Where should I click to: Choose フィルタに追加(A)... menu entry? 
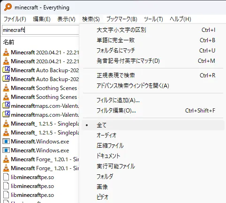coord(153,100)
